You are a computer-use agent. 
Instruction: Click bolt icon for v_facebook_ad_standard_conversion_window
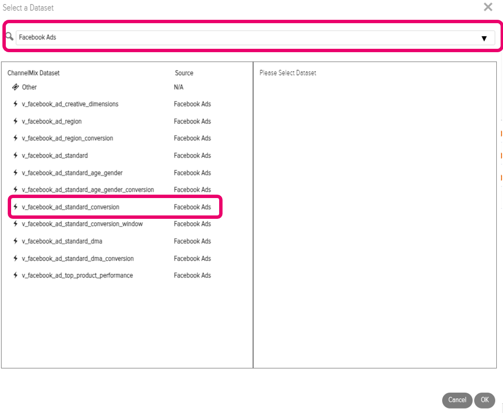[15, 224]
